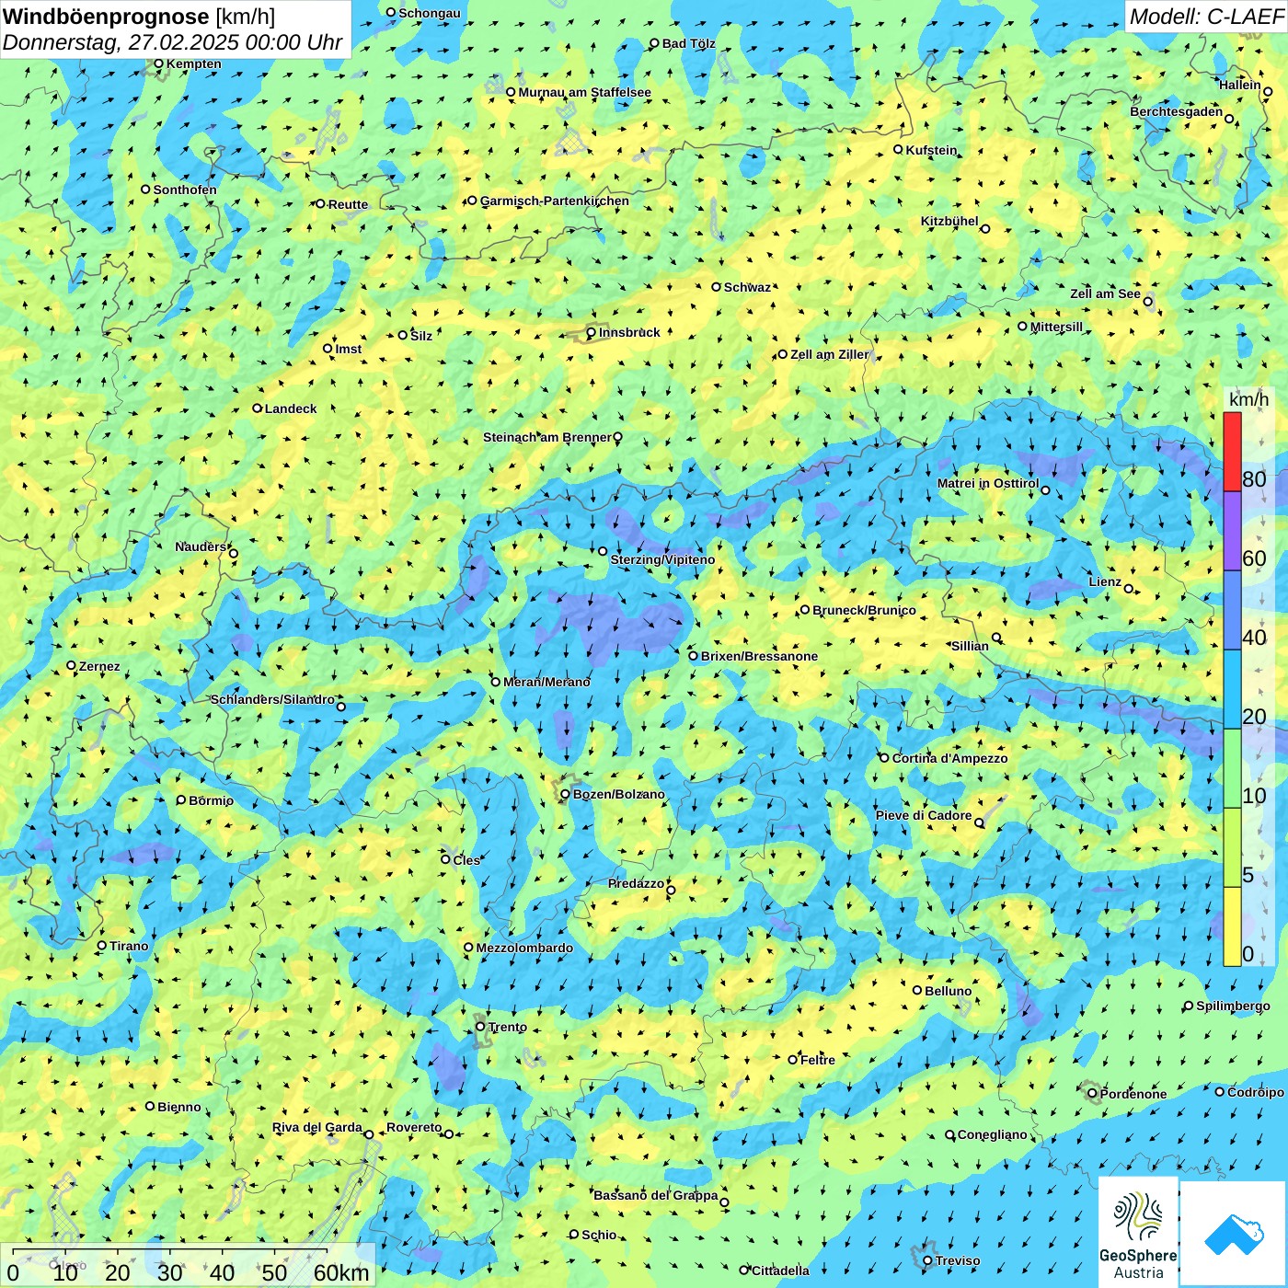Viewport: 1288px width, 1288px height.
Task: Click the yellow 0-5 legend band
Action: [1232, 926]
